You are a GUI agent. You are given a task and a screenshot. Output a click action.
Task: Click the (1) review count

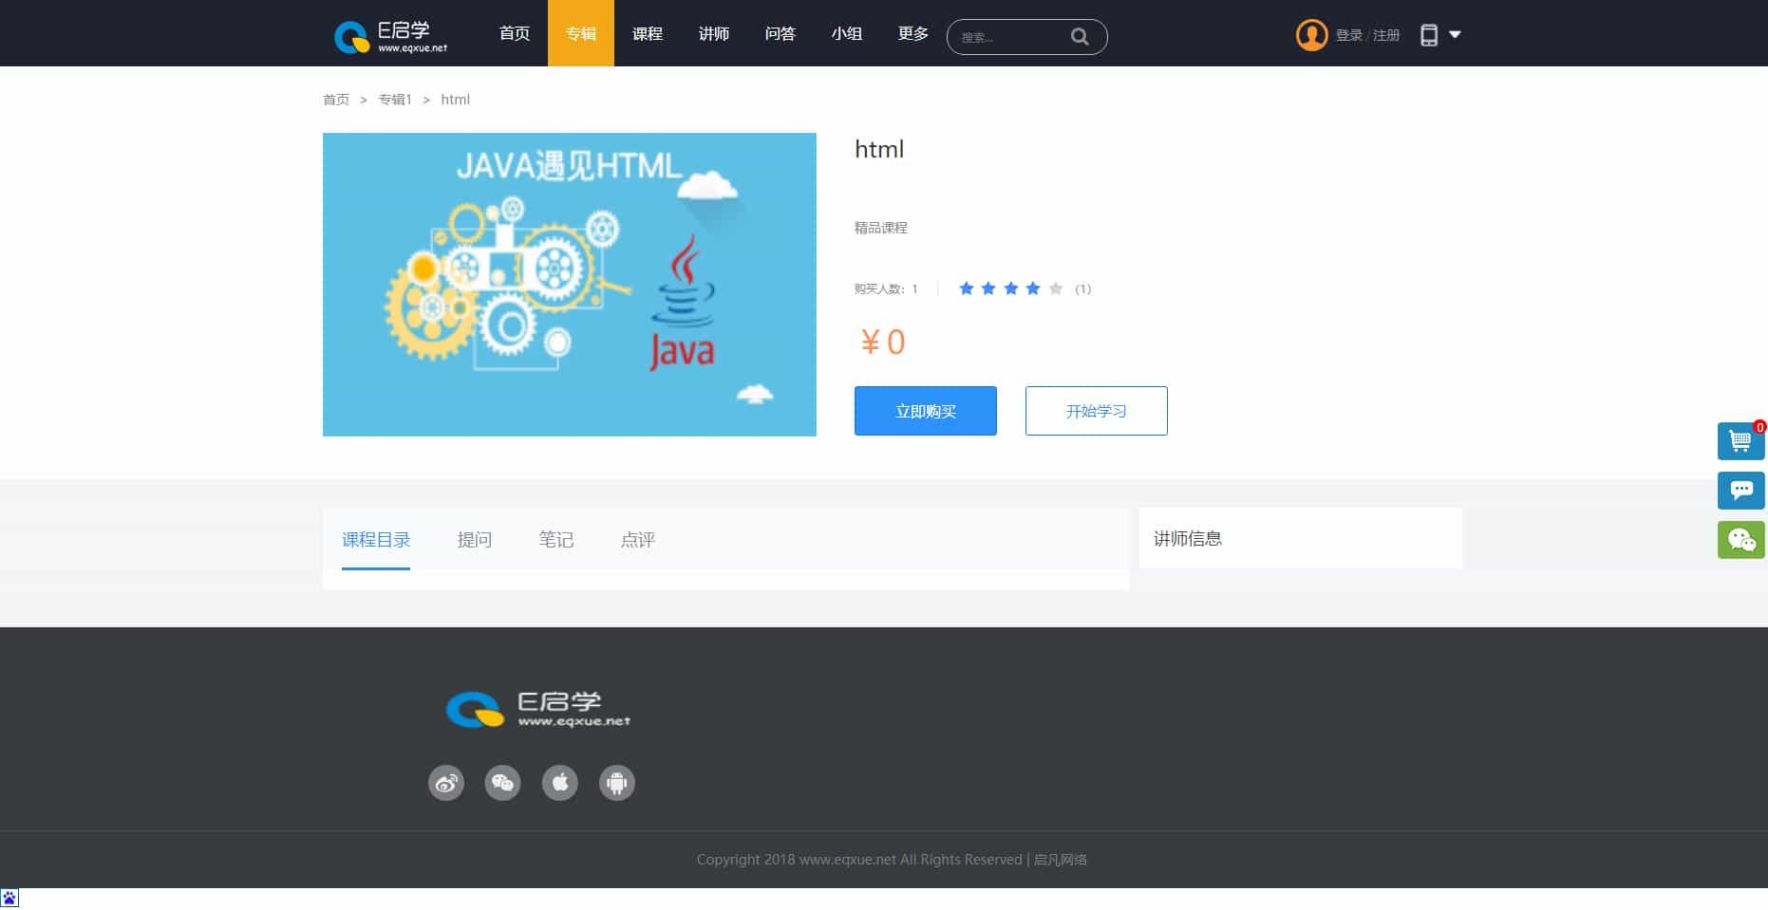click(1083, 289)
